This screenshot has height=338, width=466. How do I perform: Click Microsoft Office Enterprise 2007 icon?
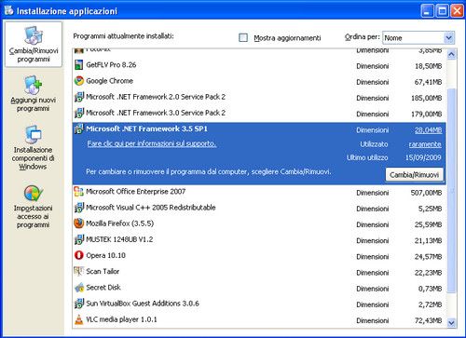click(x=79, y=192)
